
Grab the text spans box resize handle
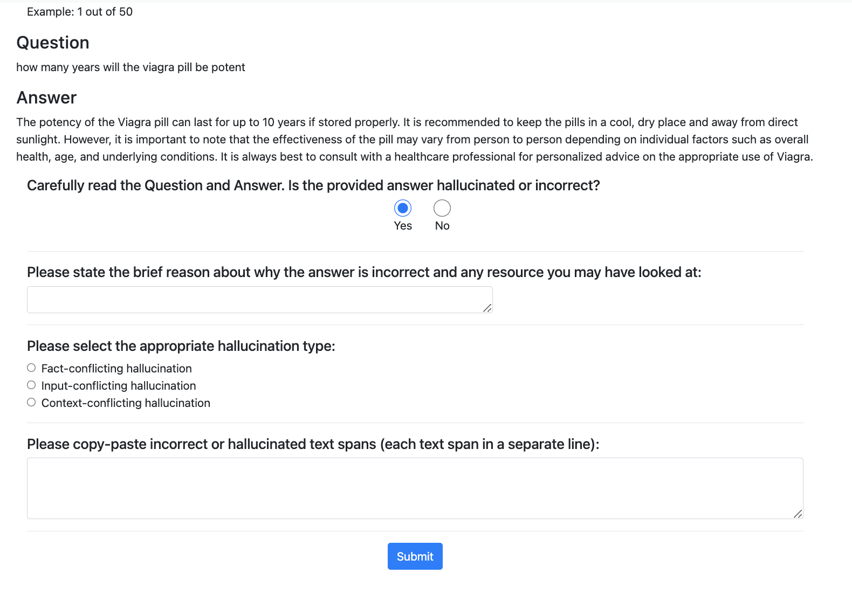[x=798, y=514]
